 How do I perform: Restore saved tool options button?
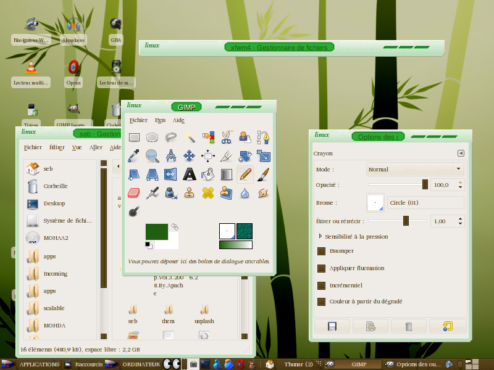pyautogui.click(x=371, y=326)
